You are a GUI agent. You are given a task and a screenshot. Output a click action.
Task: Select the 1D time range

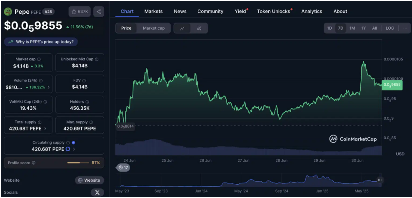coord(329,28)
